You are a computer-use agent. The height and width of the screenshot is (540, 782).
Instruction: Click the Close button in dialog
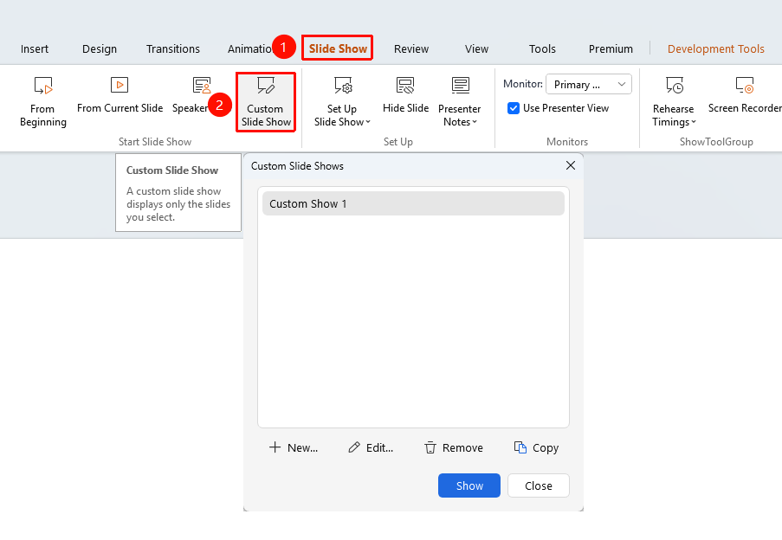pos(539,485)
